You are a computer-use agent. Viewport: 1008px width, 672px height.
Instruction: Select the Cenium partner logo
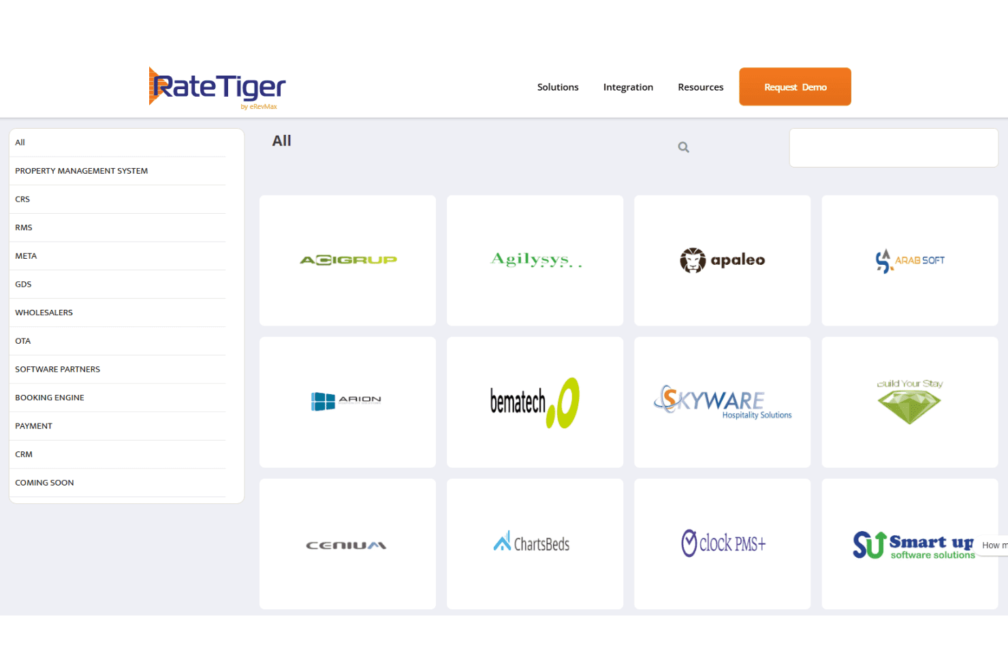tap(346, 545)
